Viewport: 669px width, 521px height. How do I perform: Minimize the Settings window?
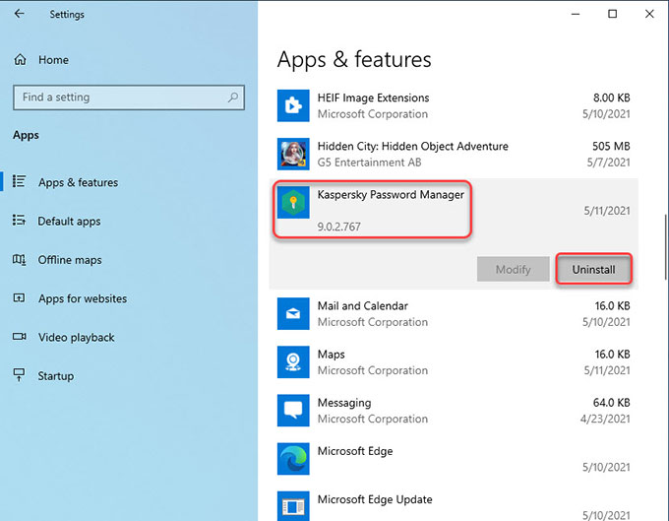576,14
